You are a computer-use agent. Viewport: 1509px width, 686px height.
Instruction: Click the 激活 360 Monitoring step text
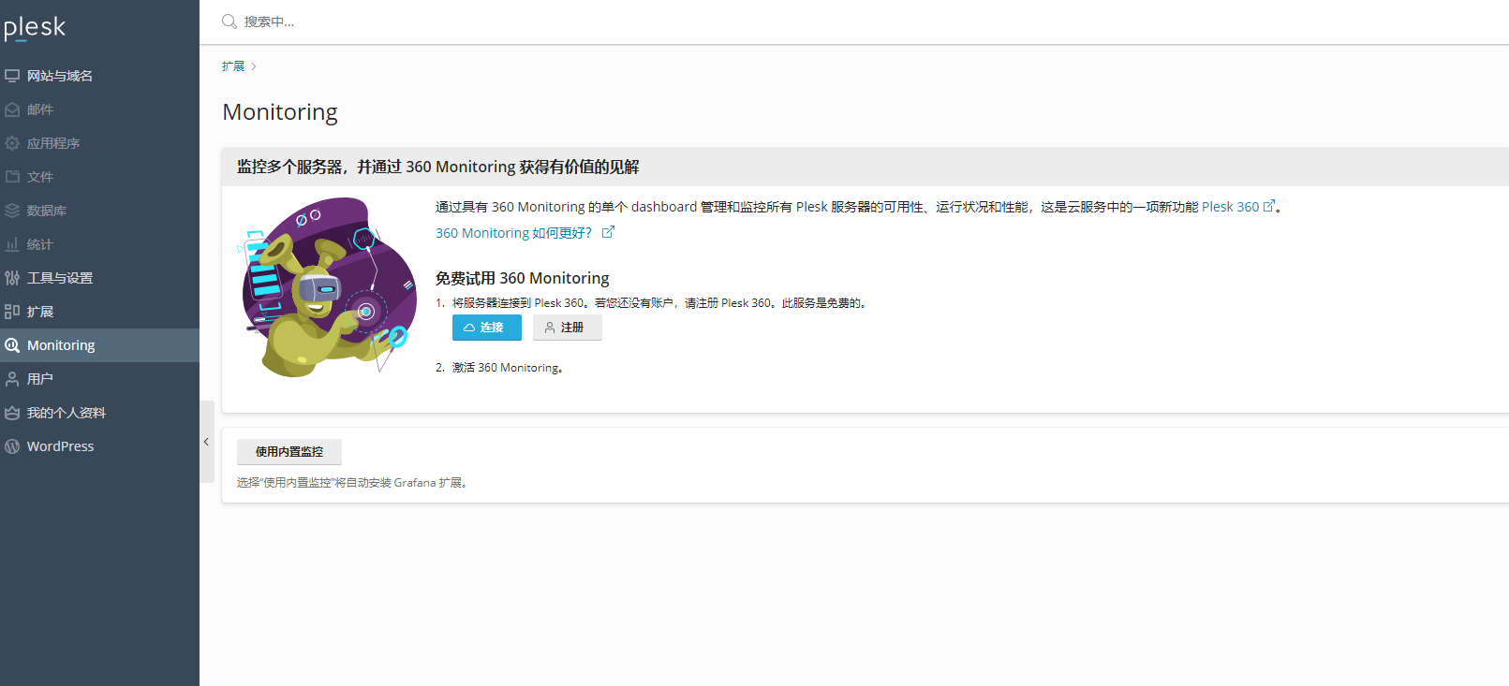pyautogui.click(x=508, y=368)
